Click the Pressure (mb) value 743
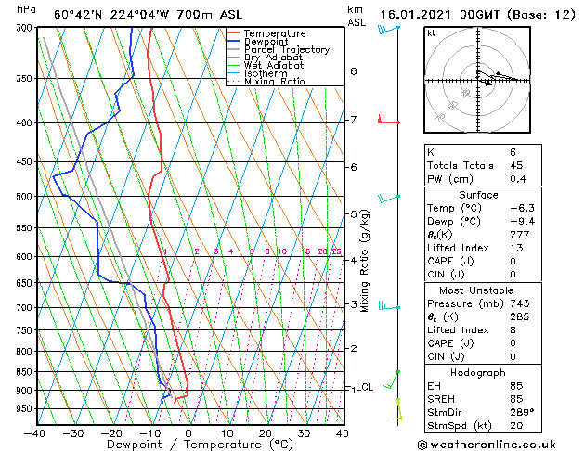The width and height of the screenshot is (584, 451). [520, 303]
